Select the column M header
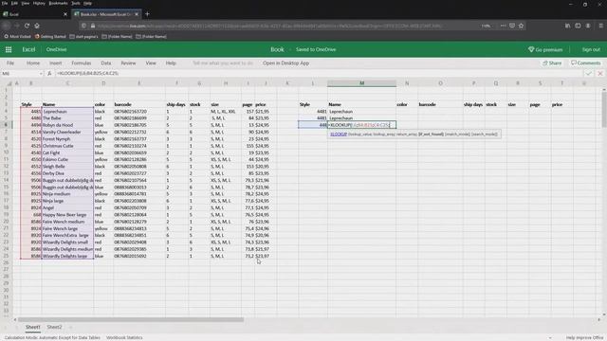 coord(361,83)
